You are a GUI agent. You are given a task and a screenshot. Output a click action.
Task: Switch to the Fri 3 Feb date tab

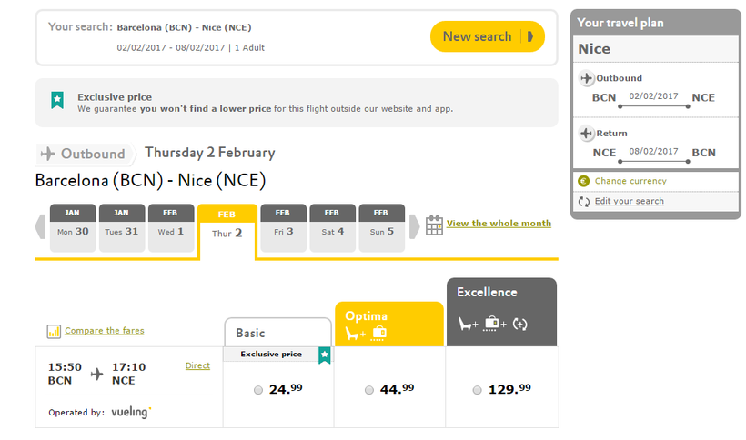(x=284, y=226)
